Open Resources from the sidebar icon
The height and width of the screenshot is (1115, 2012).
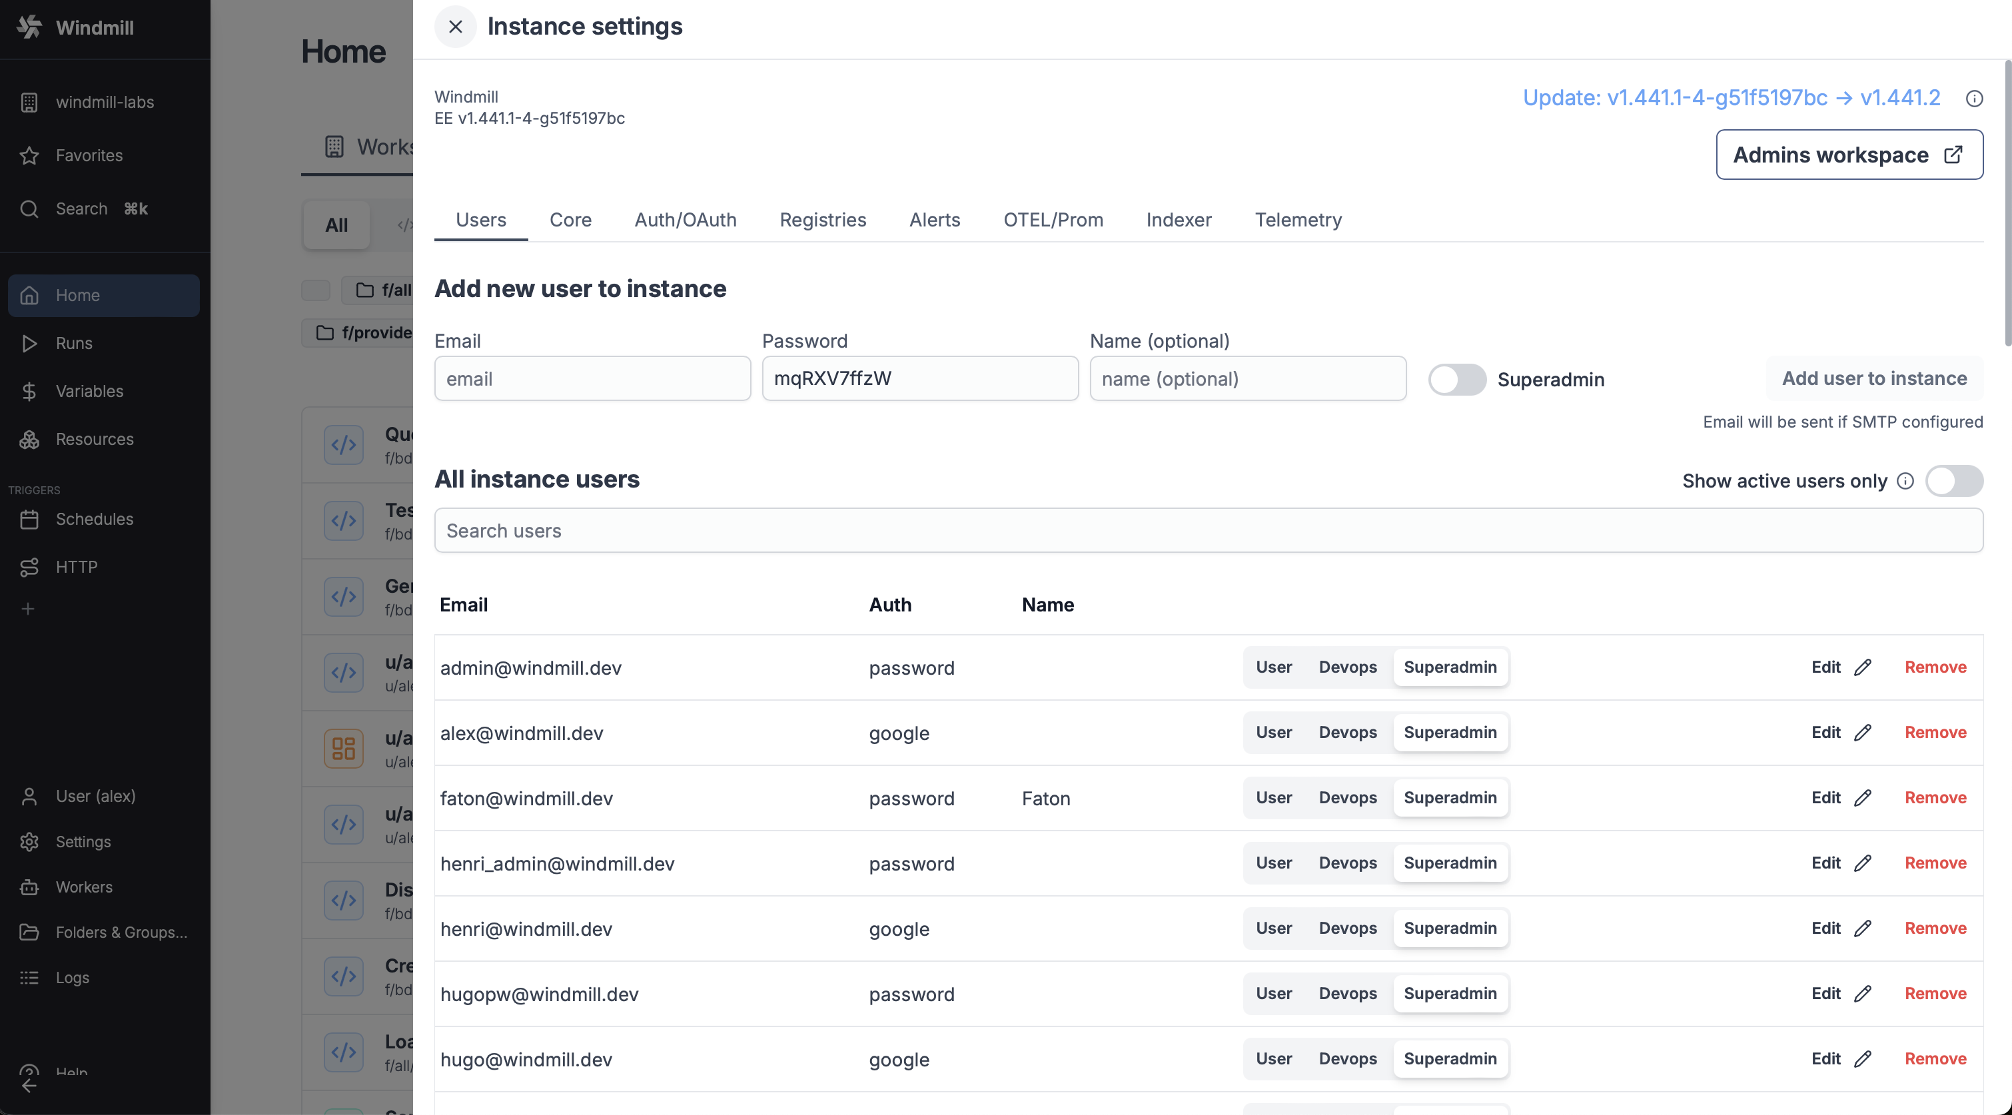29,440
